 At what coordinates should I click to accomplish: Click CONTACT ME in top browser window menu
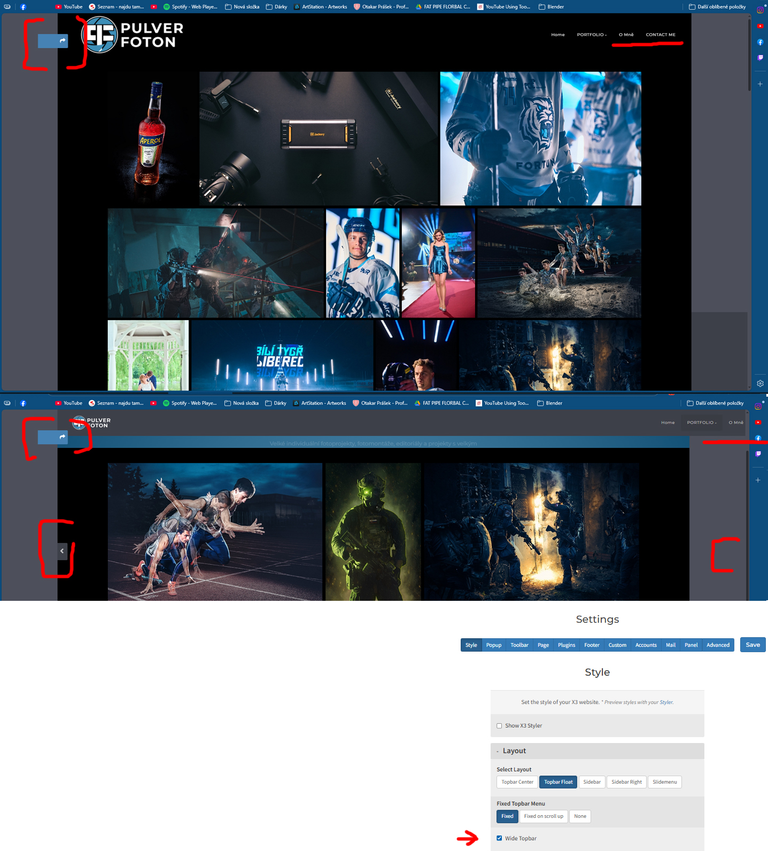click(661, 35)
